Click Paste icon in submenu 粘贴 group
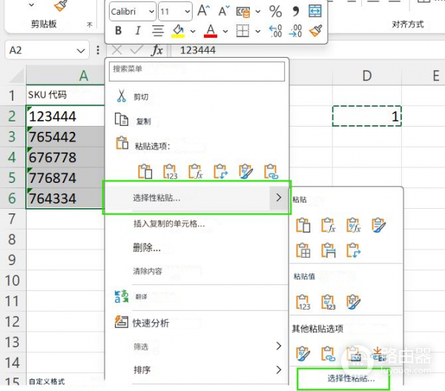 [303, 225]
